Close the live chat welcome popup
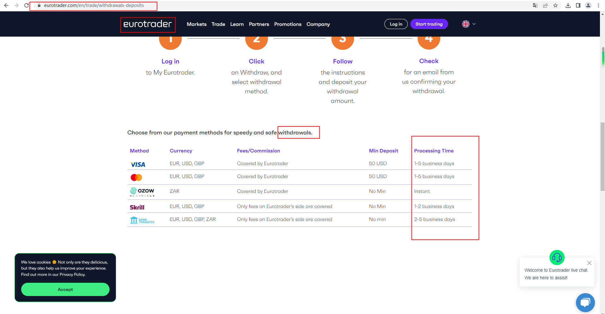605x314 pixels. pyautogui.click(x=589, y=263)
